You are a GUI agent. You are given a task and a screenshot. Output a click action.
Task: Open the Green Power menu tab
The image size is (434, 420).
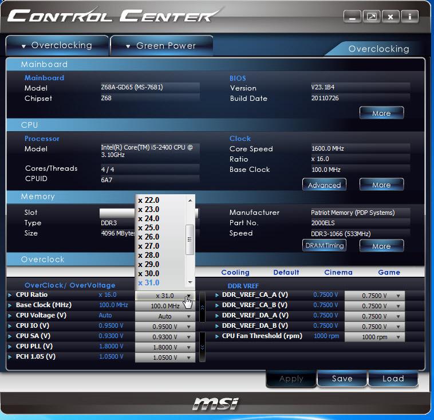[x=161, y=45]
